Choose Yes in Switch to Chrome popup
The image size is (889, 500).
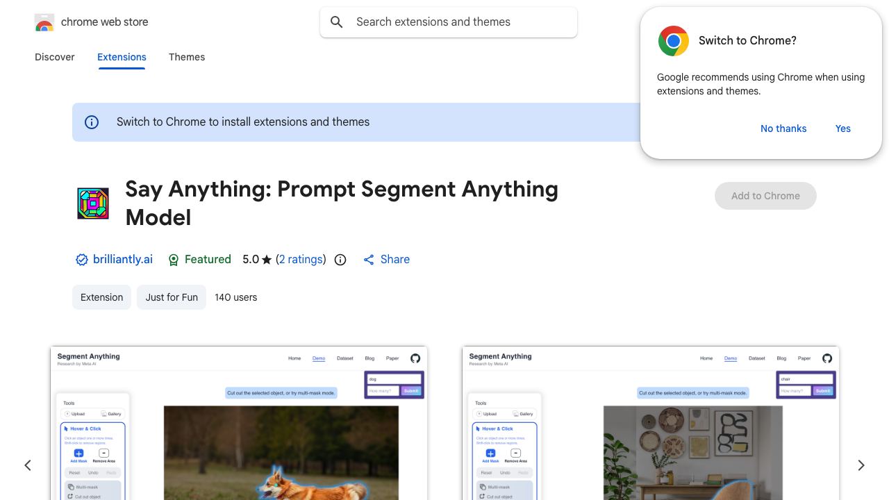[x=843, y=128]
